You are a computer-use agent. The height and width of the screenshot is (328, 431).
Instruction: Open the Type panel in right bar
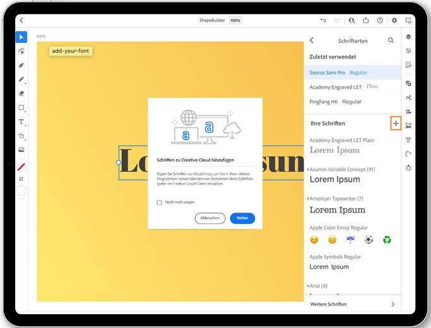408,140
